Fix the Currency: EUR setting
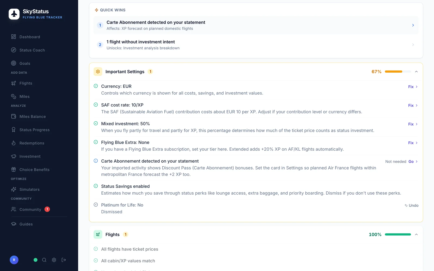The width and height of the screenshot is (434, 271). (x=413, y=87)
